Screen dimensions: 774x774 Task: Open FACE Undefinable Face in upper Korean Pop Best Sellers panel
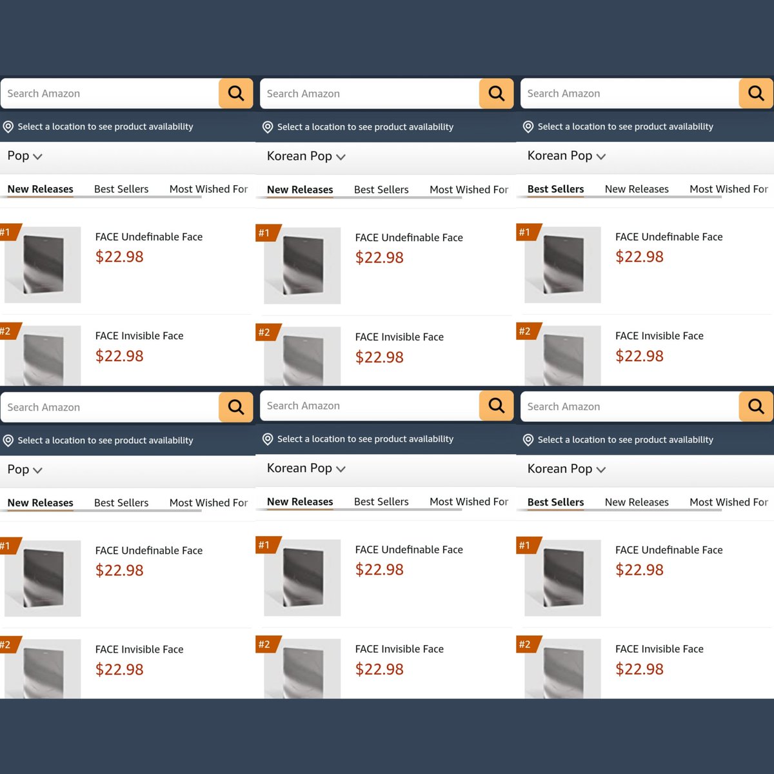coord(669,237)
